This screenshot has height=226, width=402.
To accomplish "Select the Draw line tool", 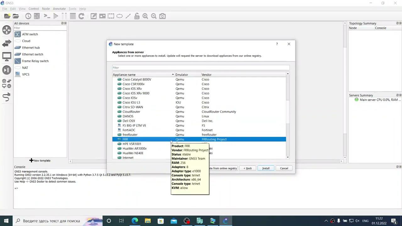I will [128, 16].
